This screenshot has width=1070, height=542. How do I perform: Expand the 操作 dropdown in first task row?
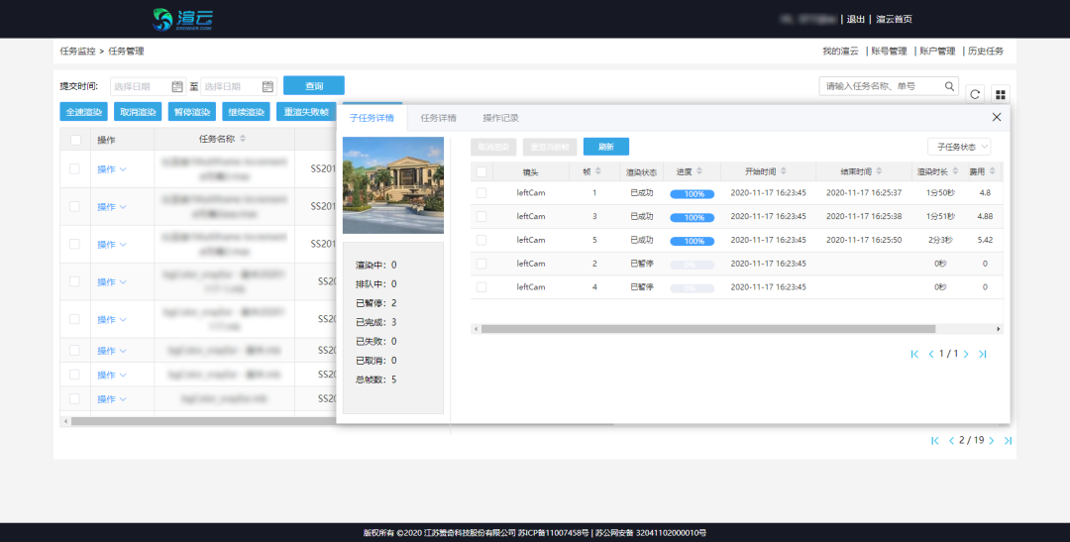pos(112,169)
